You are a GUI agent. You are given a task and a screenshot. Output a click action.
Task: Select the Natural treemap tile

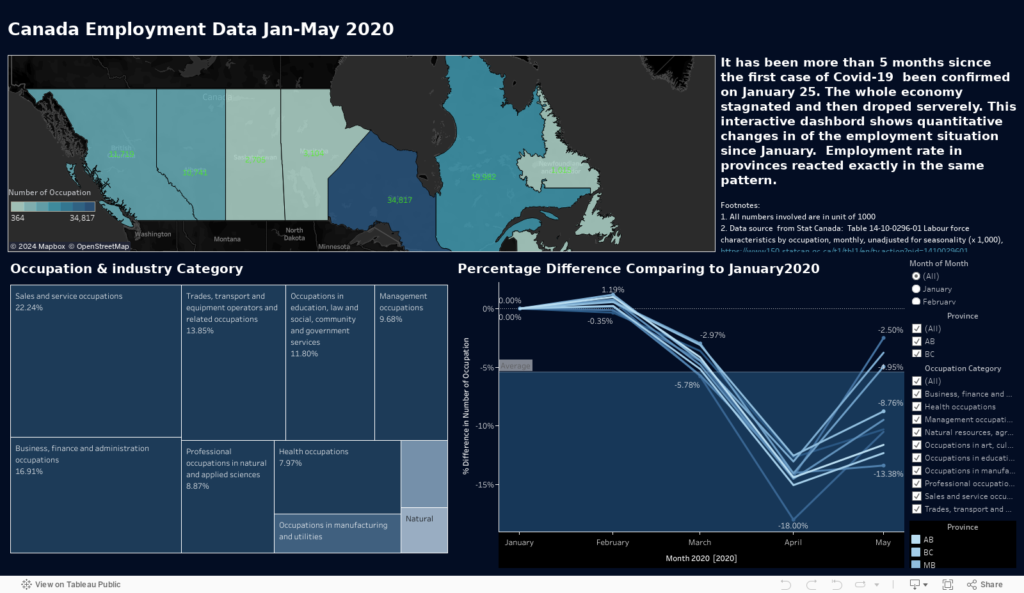pos(424,530)
